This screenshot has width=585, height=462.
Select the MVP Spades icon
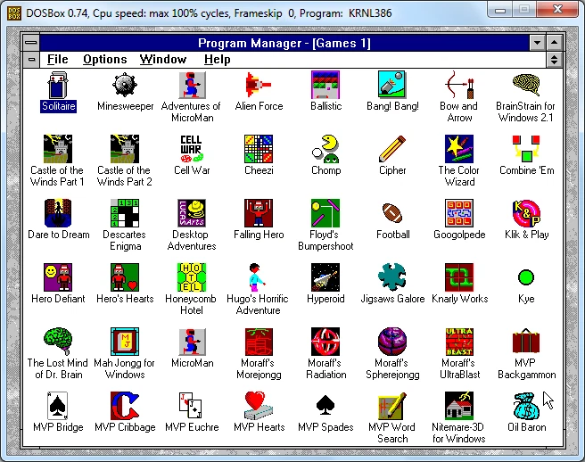(x=325, y=406)
